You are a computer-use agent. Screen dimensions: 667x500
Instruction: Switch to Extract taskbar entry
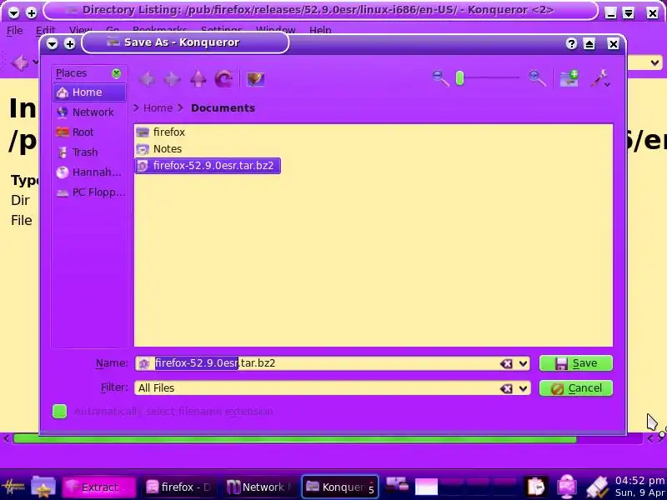[x=98, y=487]
